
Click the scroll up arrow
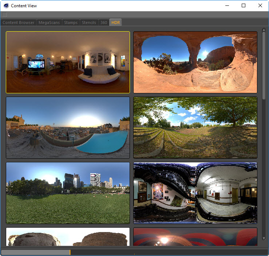[264, 30]
